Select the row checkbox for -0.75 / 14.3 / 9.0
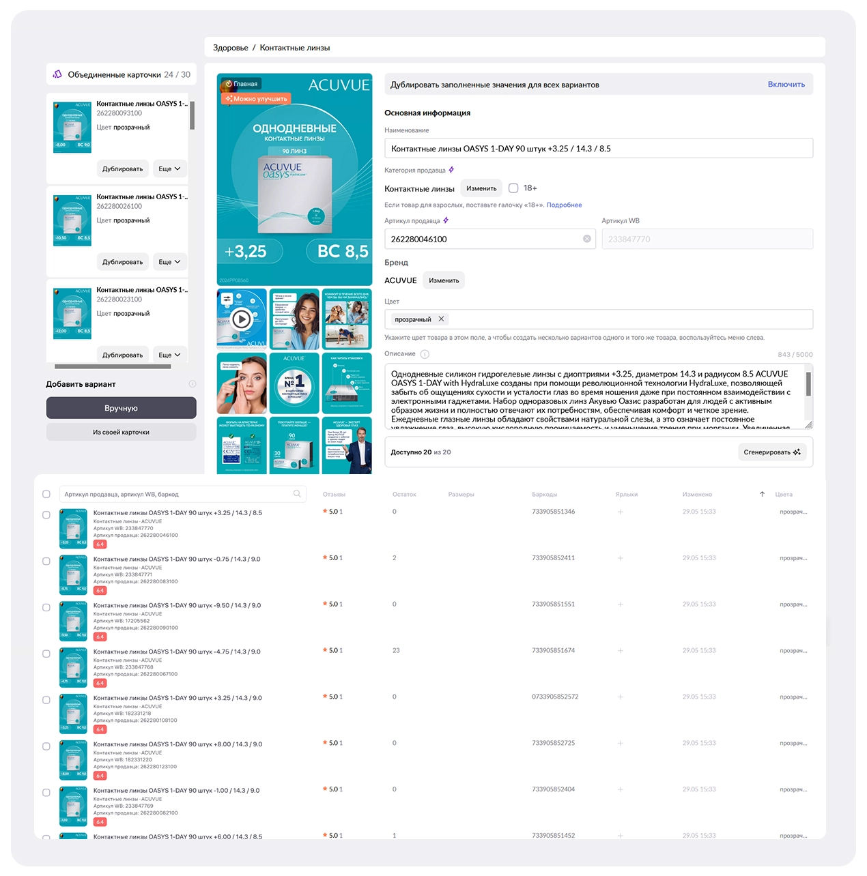This screenshot has width=867, height=876. pyautogui.click(x=46, y=561)
